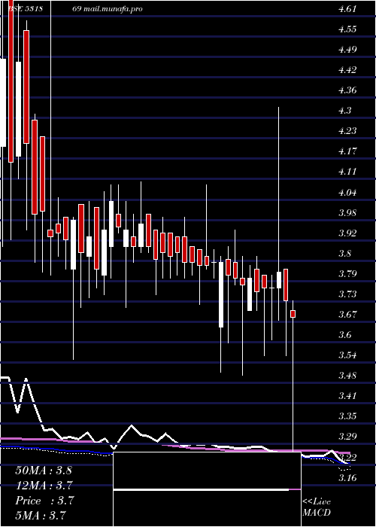Viewport: 376px width, 527px height.
Task: Select the 12MA : 3.7 legend entry
Action: [x=44, y=486]
